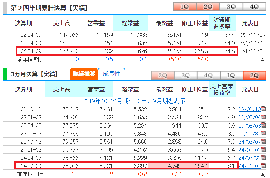This screenshot has width=270, height=178.
Task: Select year-over-year change +54.0 under 最終益
Action: tap(175, 59)
